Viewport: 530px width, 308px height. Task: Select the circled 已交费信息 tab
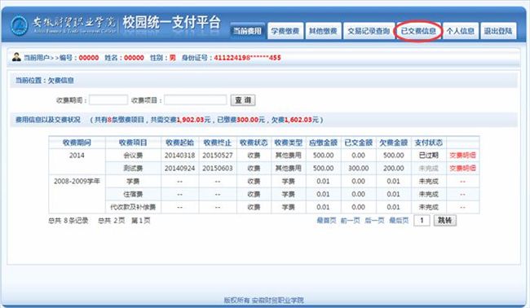point(418,31)
